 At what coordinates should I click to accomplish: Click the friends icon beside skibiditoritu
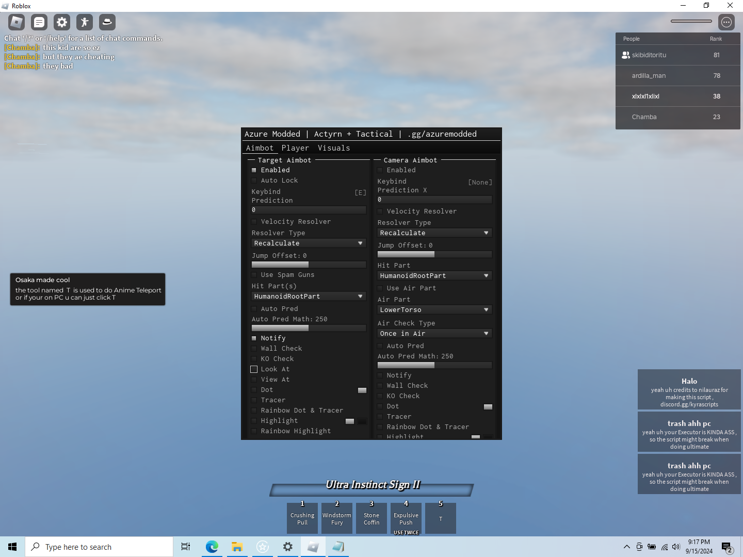tap(625, 55)
